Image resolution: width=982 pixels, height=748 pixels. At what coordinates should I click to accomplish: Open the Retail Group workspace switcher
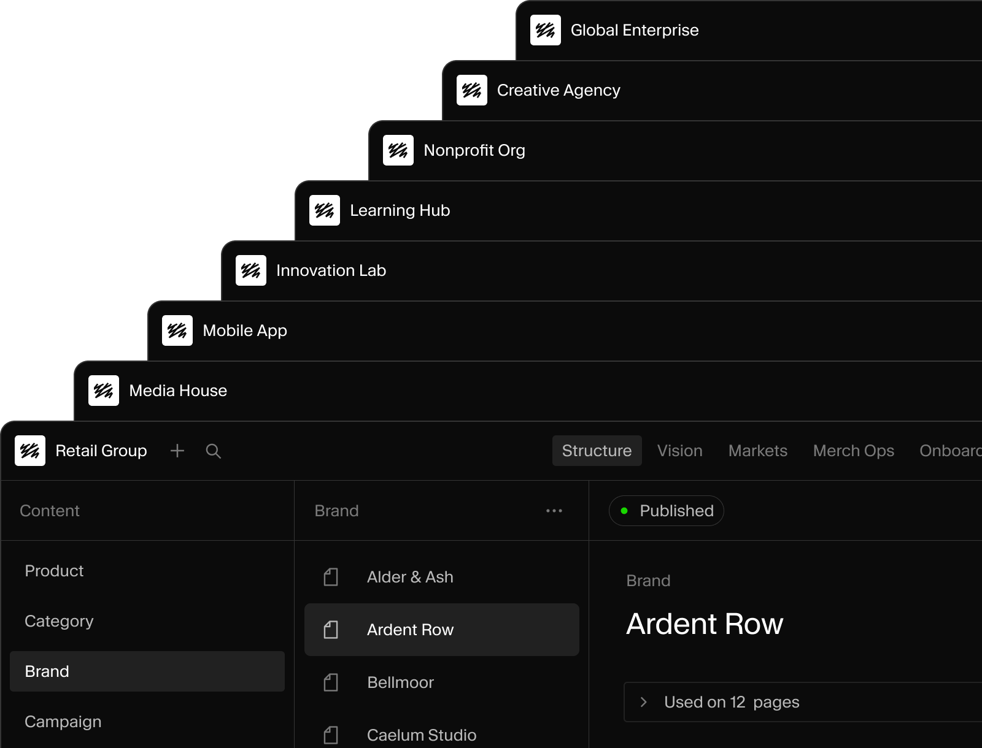(81, 451)
